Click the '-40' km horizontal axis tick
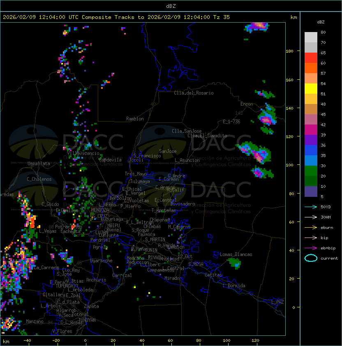 pos(28,341)
